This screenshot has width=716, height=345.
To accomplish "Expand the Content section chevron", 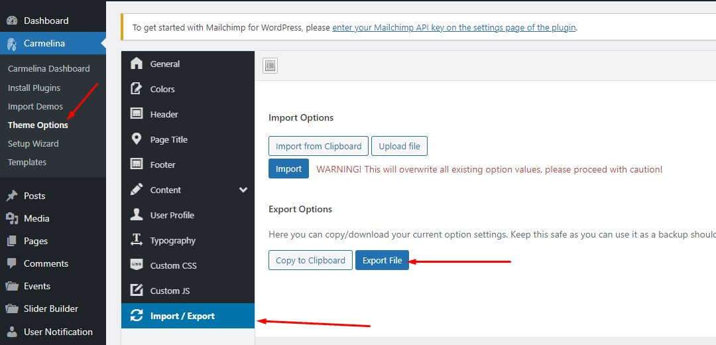I will click(x=243, y=190).
